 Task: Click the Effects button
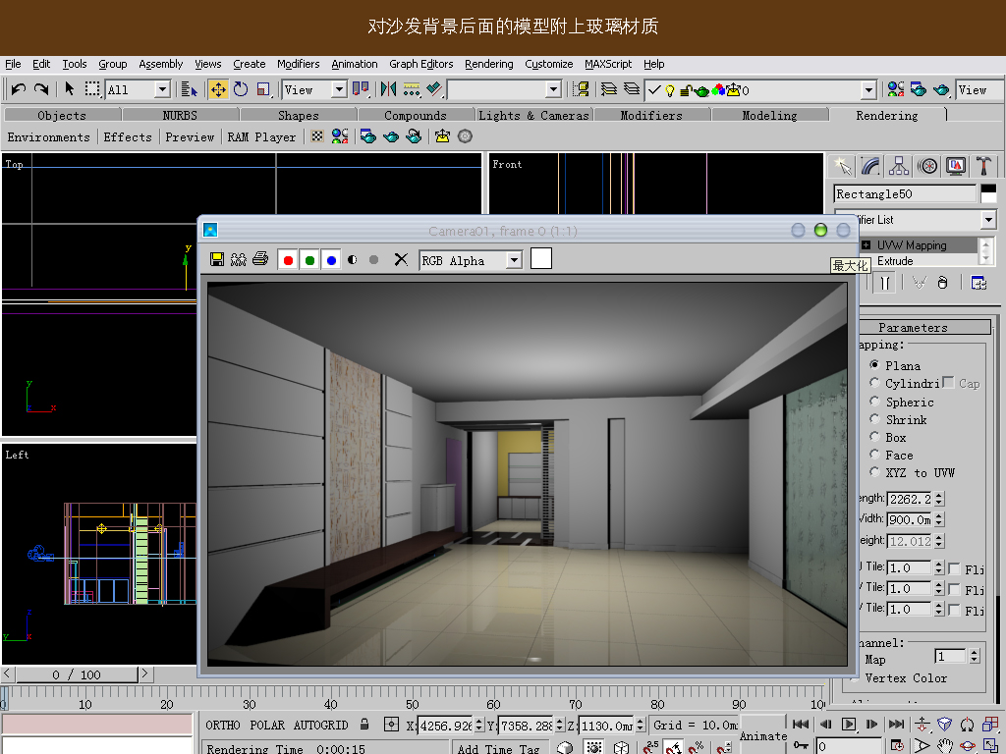coord(128,137)
